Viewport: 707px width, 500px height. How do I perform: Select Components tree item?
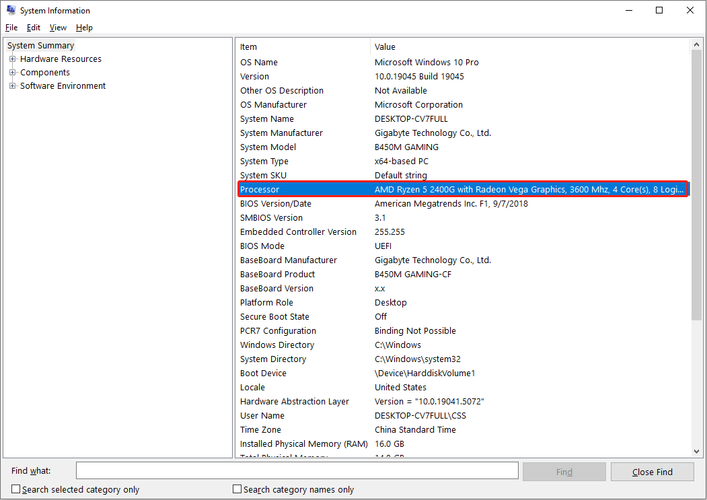[45, 73]
